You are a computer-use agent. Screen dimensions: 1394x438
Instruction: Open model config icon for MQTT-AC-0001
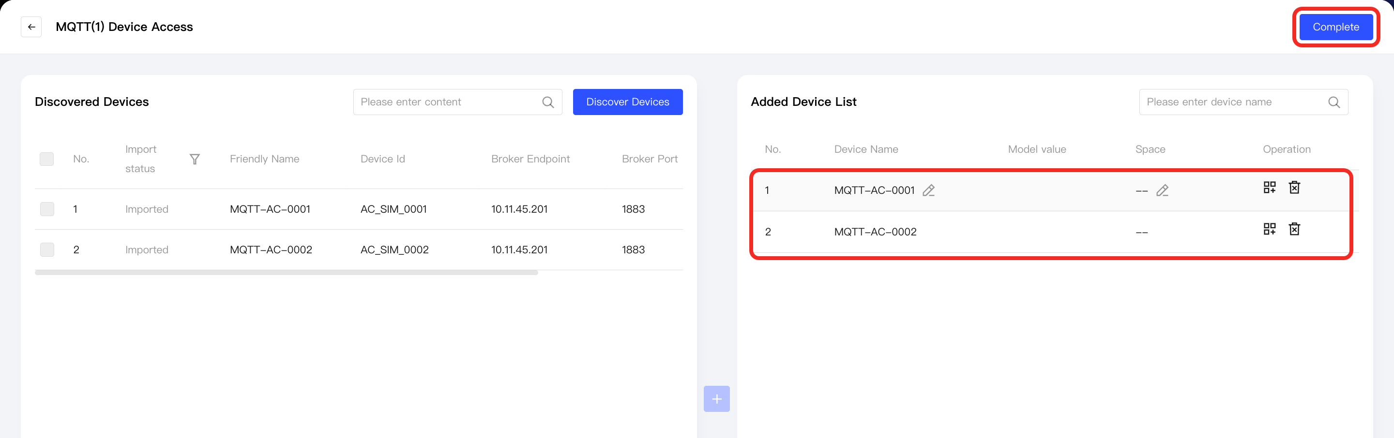[1270, 187]
